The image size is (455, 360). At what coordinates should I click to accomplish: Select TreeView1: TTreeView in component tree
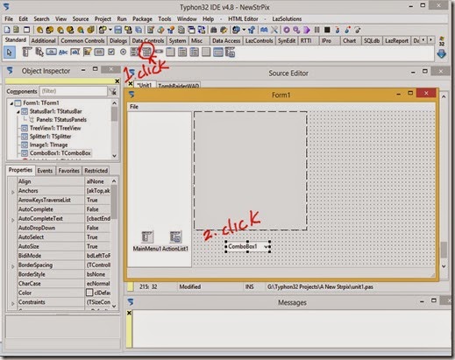(x=55, y=128)
